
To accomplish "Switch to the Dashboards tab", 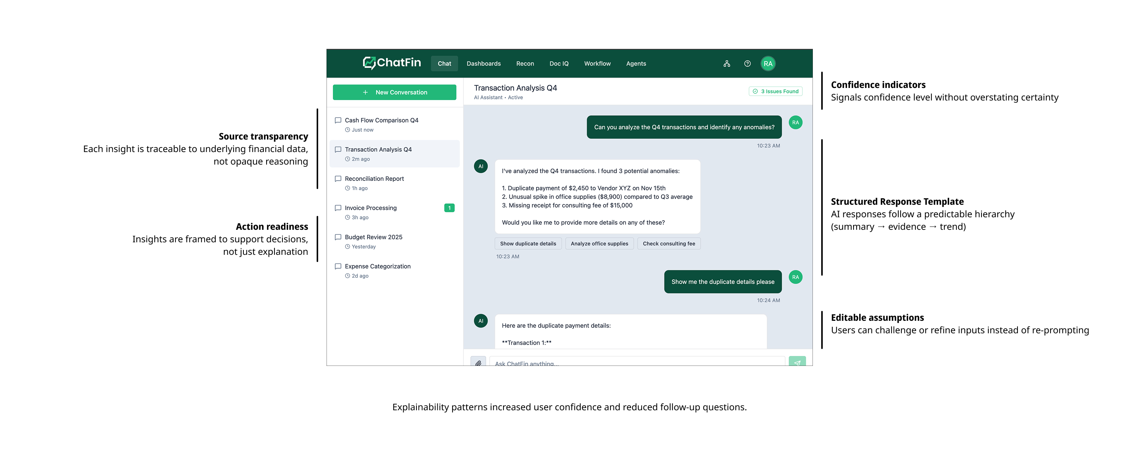I will pos(483,64).
